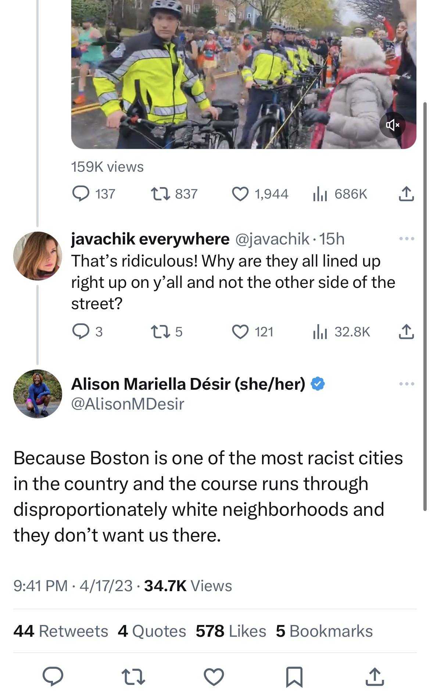Unmute the video with speaker icon

click(392, 125)
